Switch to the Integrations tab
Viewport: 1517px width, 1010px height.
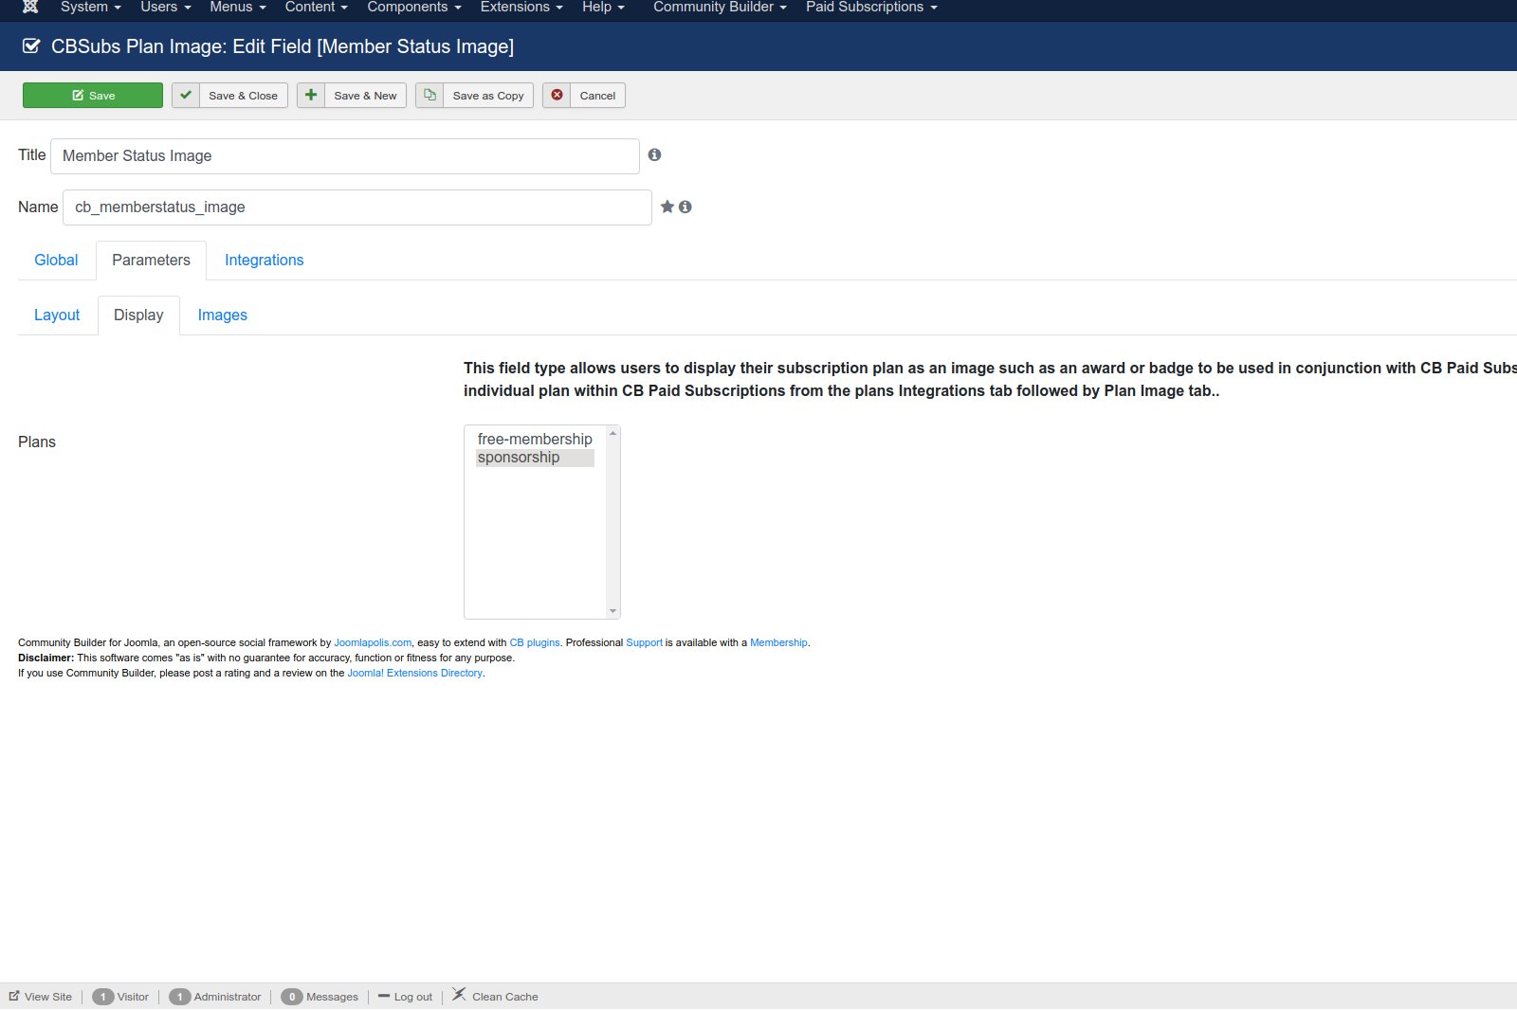(264, 261)
